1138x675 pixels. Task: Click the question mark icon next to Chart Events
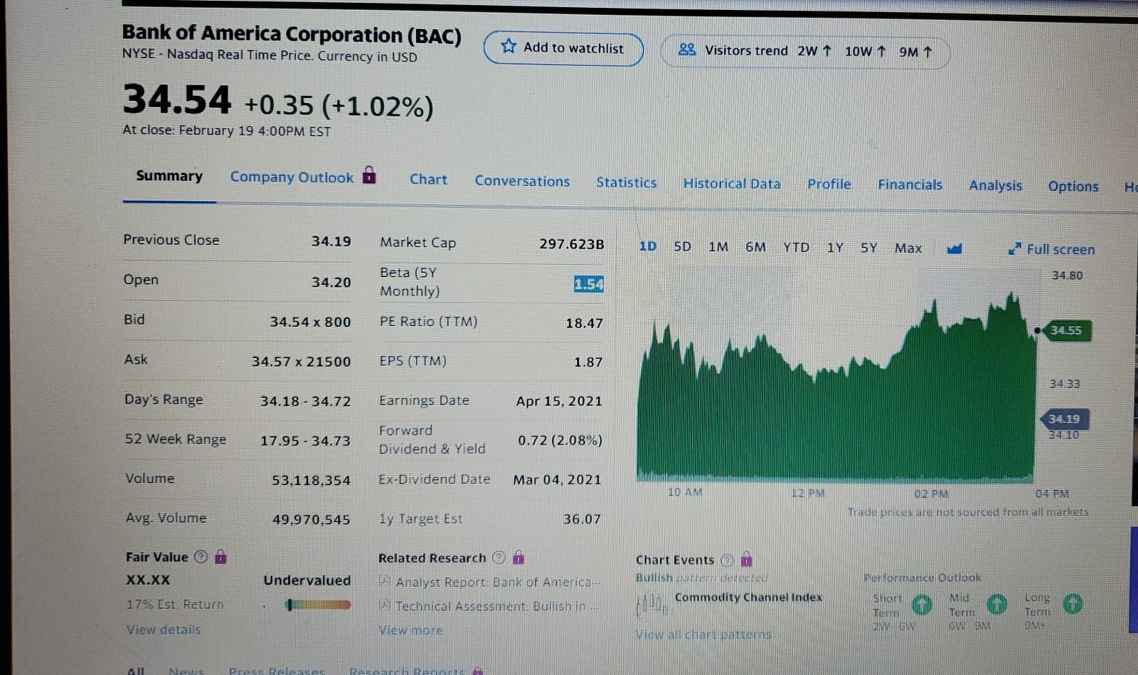(727, 561)
